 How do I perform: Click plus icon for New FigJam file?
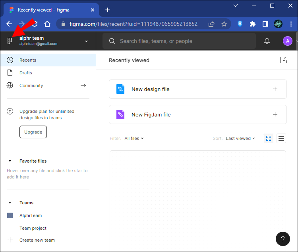pos(275,114)
